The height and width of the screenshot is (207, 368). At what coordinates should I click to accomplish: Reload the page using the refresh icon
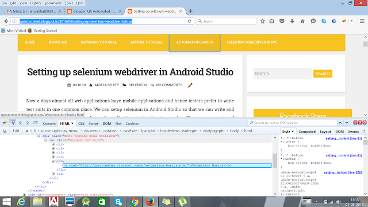(x=189, y=21)
